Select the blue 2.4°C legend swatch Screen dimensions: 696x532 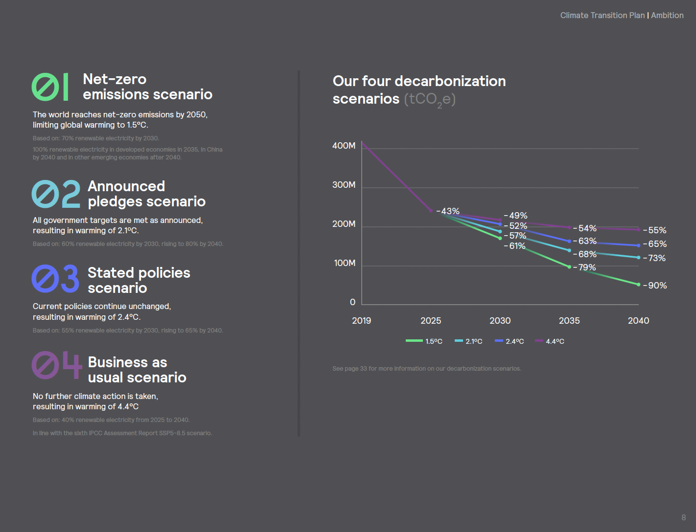(499, 341)
